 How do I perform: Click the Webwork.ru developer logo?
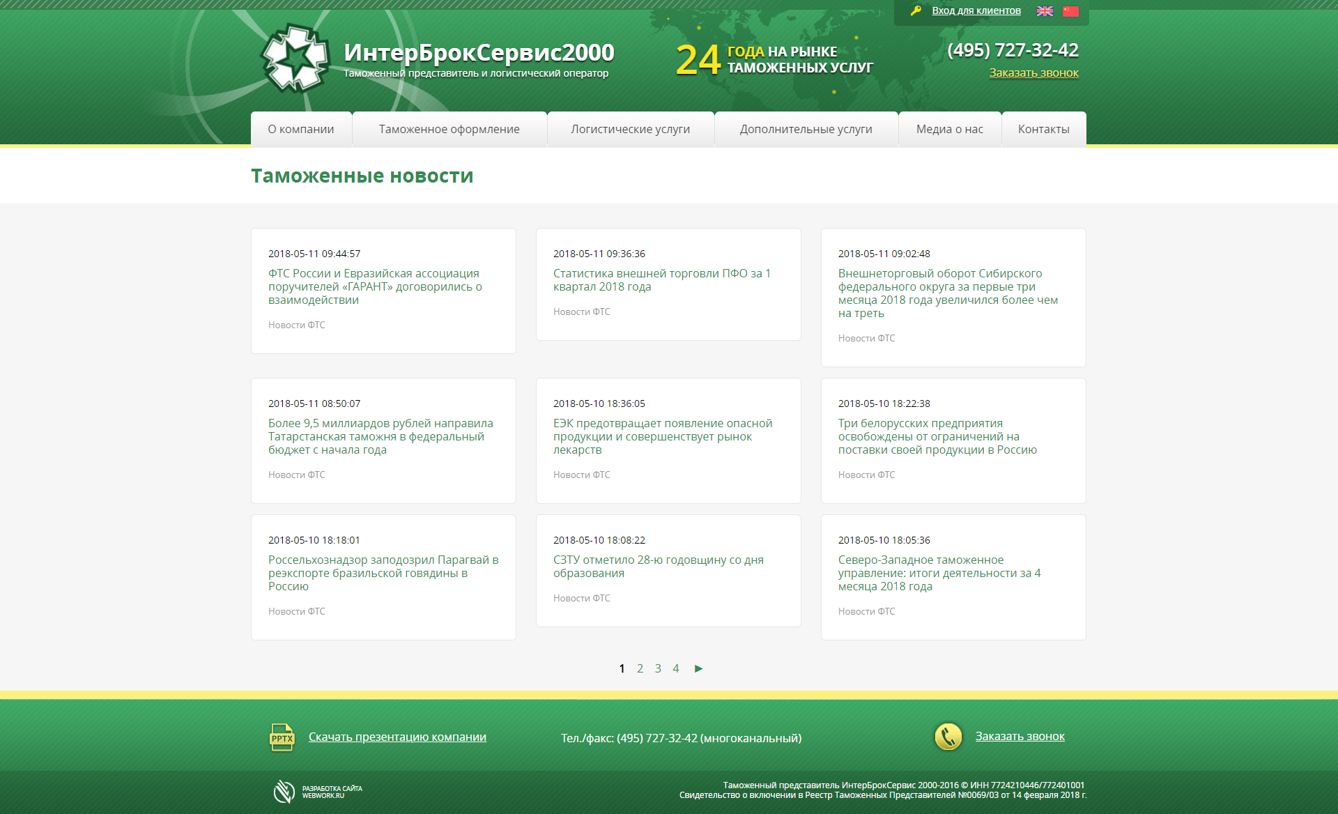(x=284, y=792)
